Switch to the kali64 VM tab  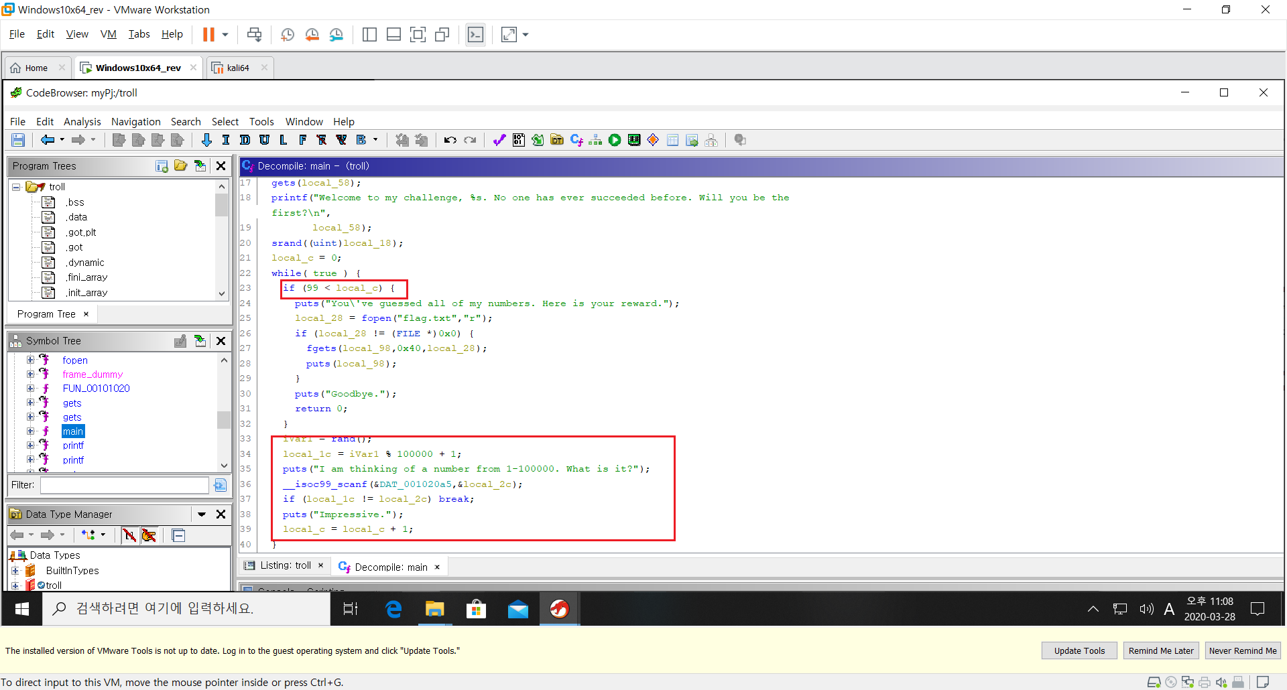(238, 68)
